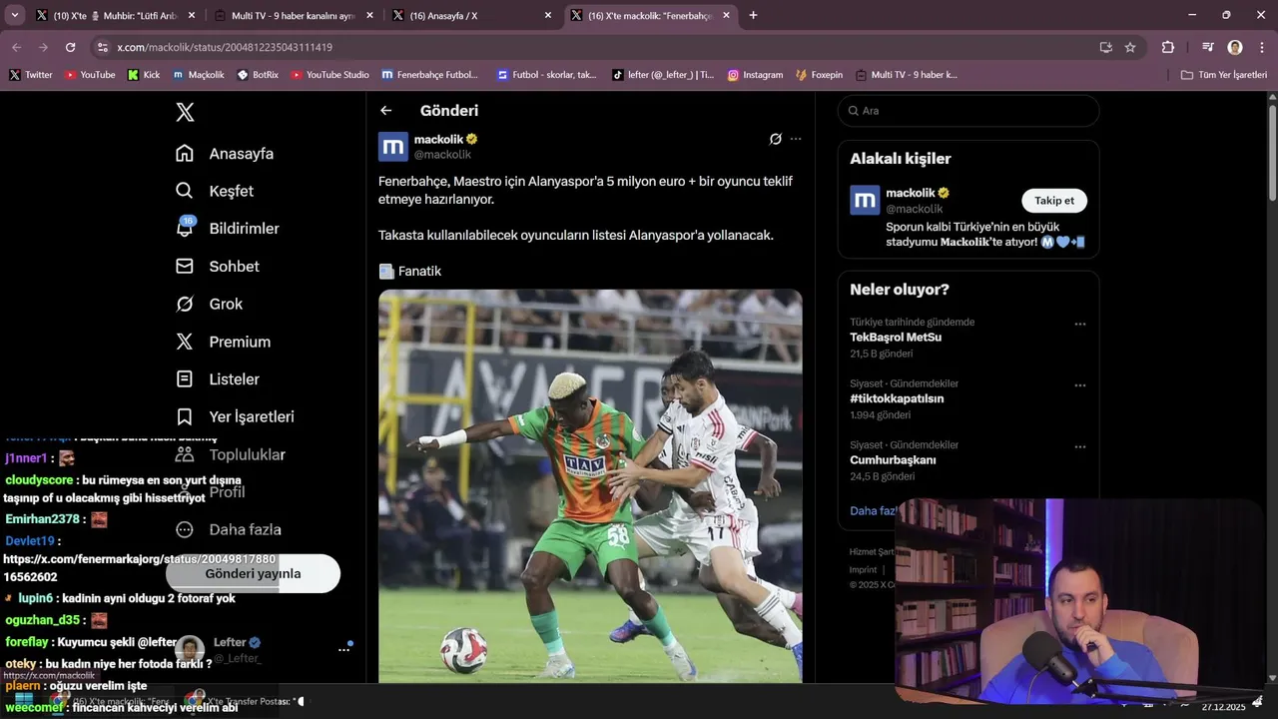Open Instagram bookmark
Viewport: 1278px width, 719px height.
[x=755, y=75]
